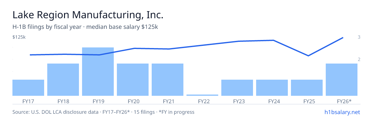Click the source disclosure data footnote
The height and width of the screenshot is (124, 373).
click(103, 112)
